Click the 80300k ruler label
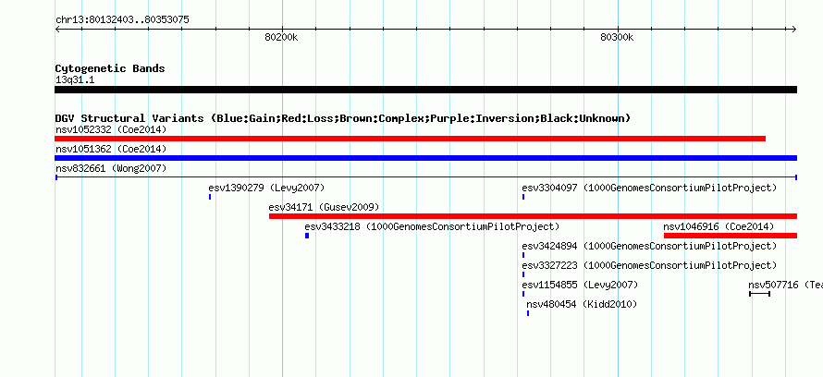 click(617, 37)
